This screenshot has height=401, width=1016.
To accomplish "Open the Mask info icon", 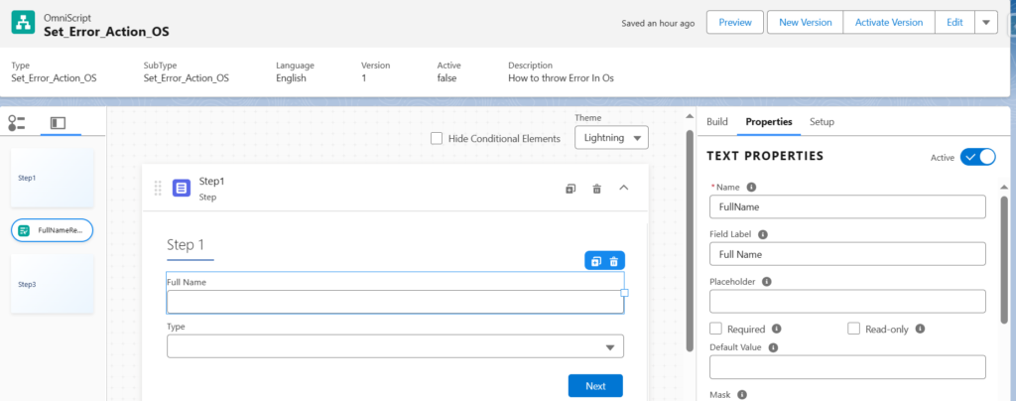I will coord(742,394).
